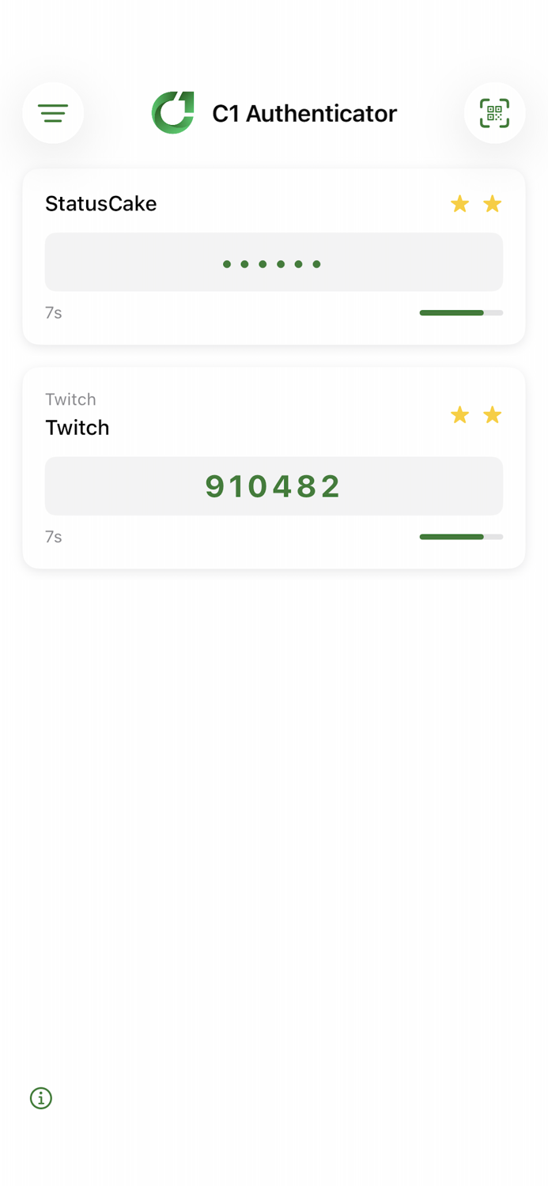Click the QR code scanner icon

coord(495,113)
